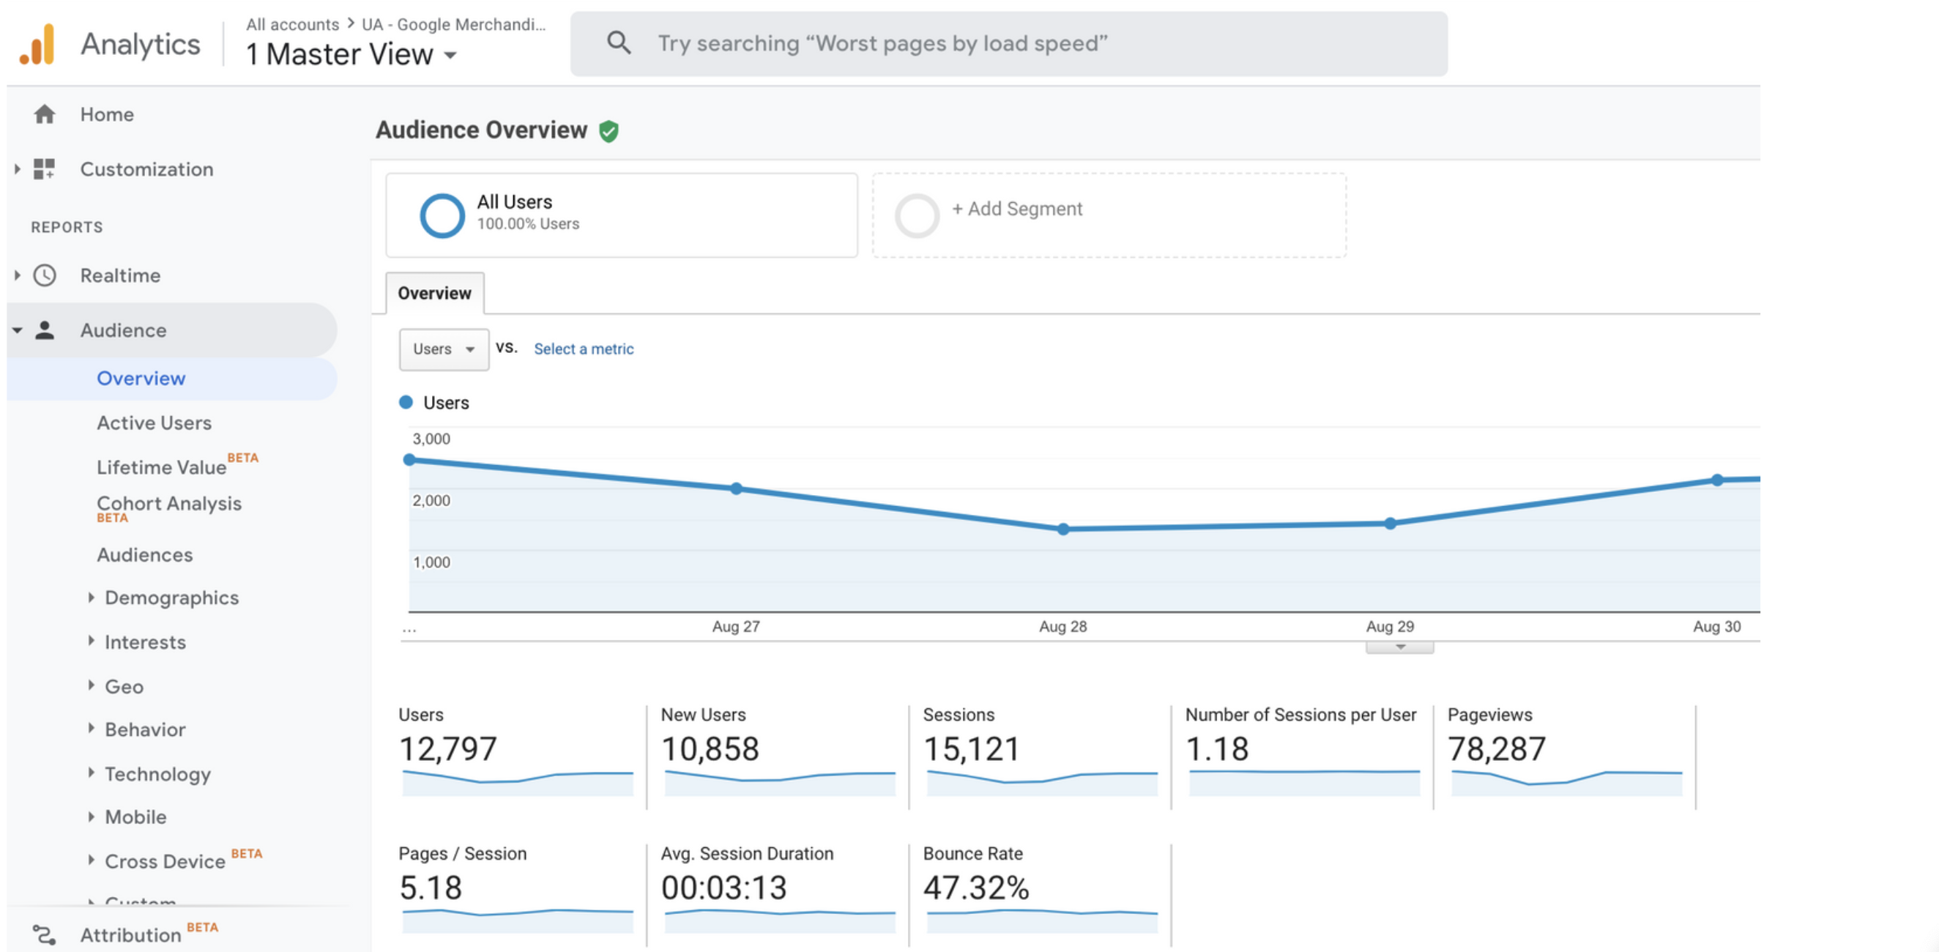Select the All Users segment circle
Image resolution: width=1939 pixels, height=952 pixels.
(x=442, y=215)
